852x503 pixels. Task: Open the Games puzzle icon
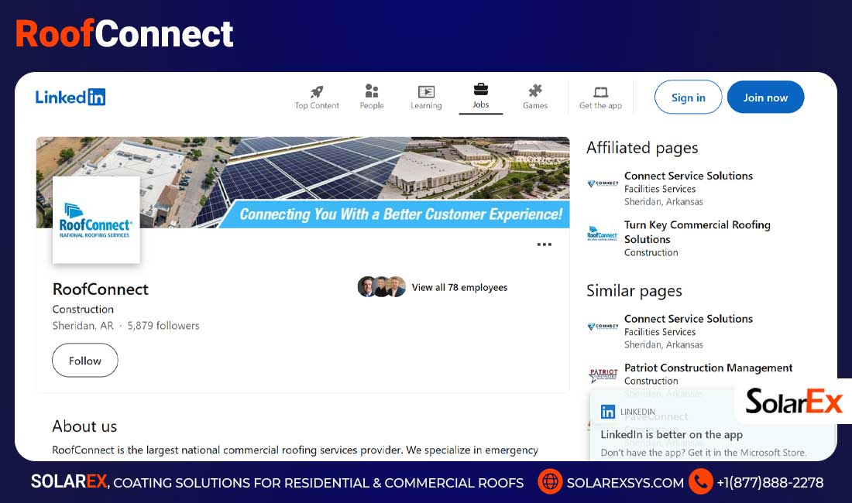[535, 91]
